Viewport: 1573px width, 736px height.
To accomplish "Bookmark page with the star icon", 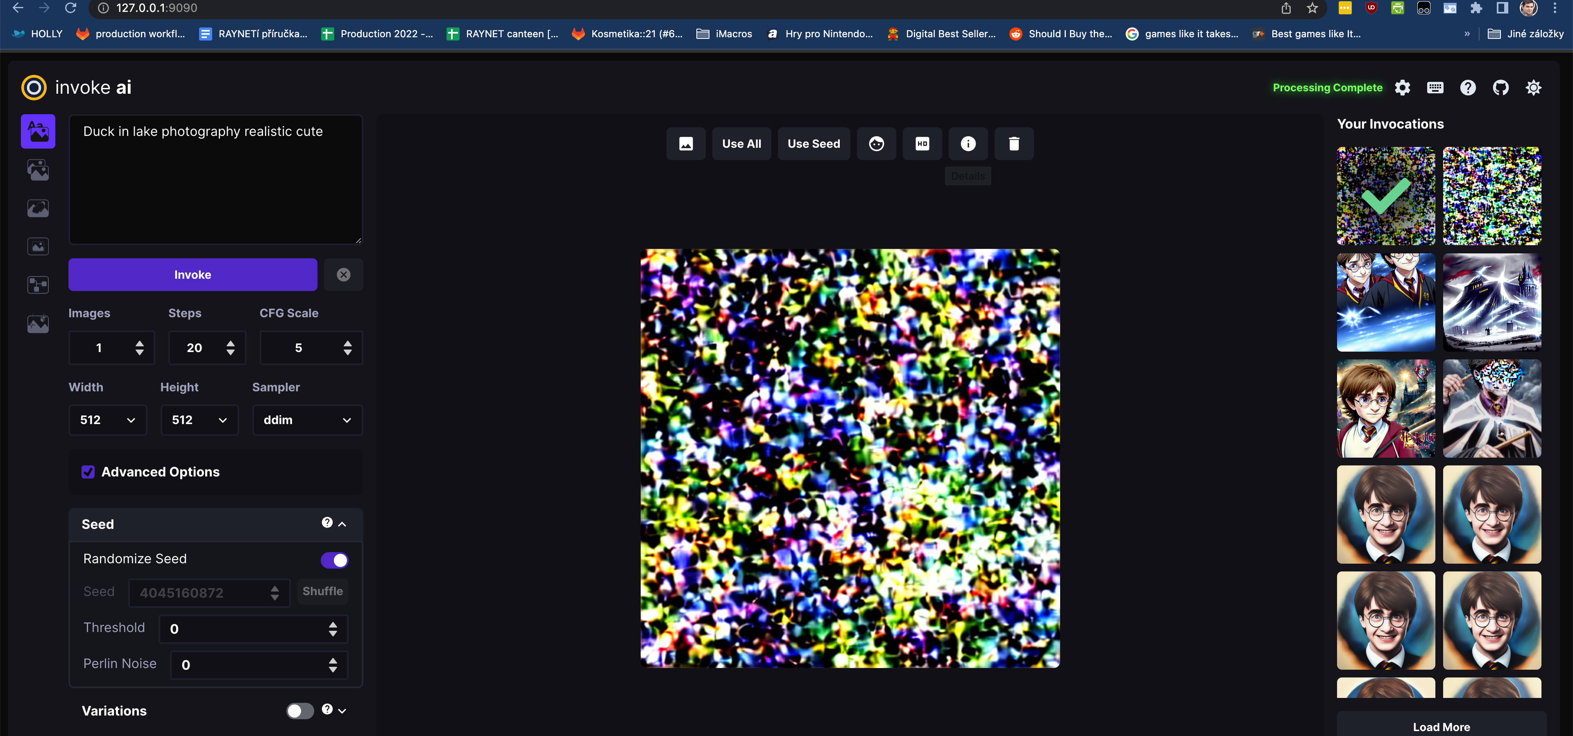I will [x=1312, y=8].
